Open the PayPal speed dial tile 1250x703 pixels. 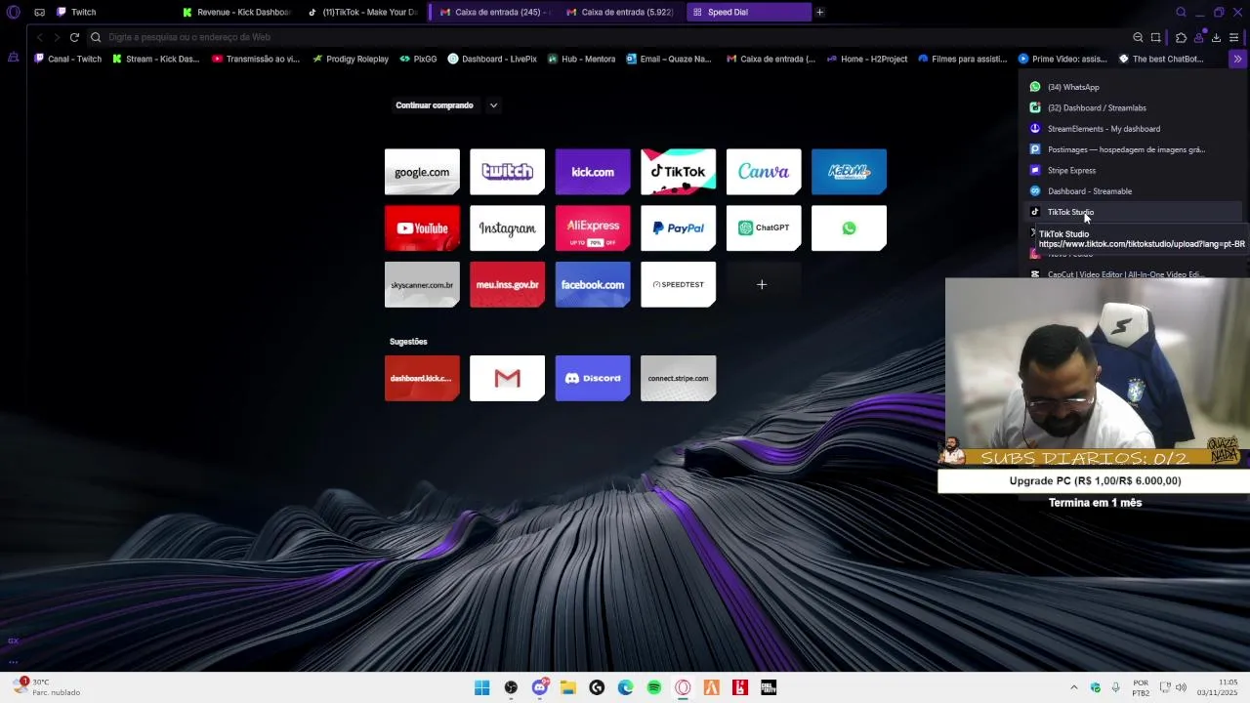pyautogui.click(x=678, y=228)
